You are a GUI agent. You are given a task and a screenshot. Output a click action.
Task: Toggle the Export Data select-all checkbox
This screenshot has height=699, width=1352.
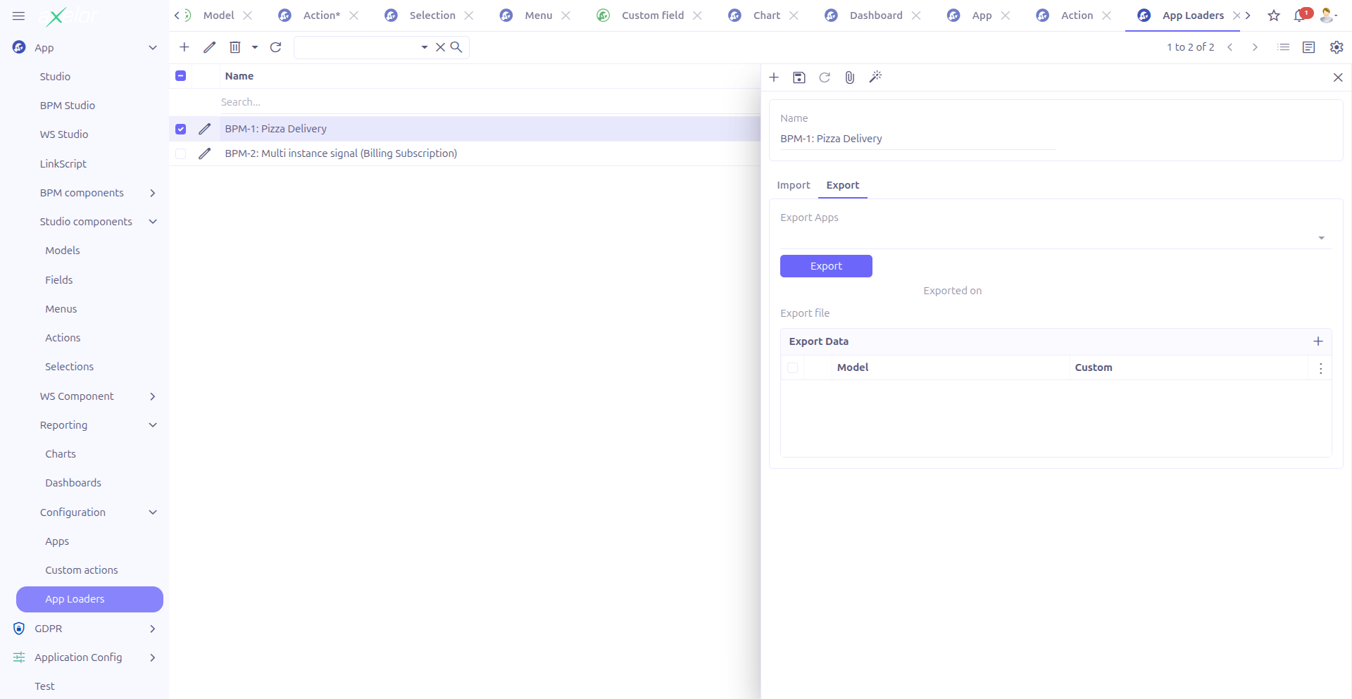pos(793,367)
